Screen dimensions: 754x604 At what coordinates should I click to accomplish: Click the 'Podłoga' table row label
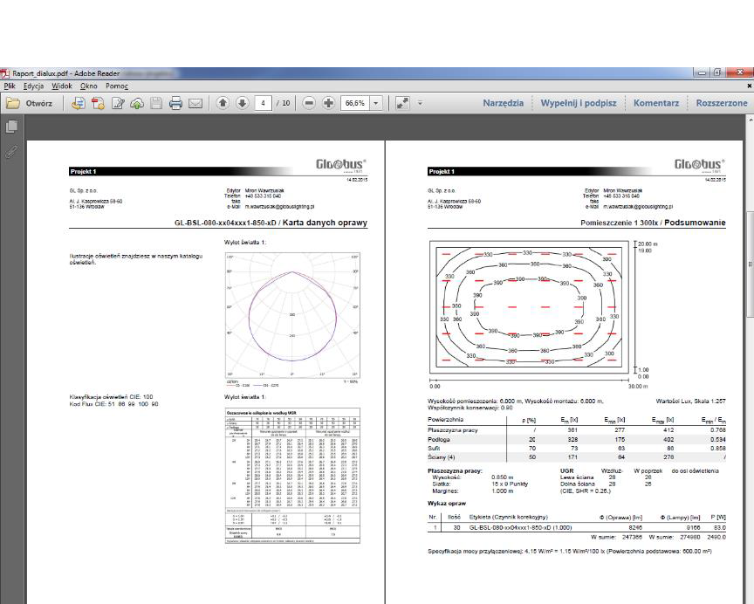click(439, 439)
